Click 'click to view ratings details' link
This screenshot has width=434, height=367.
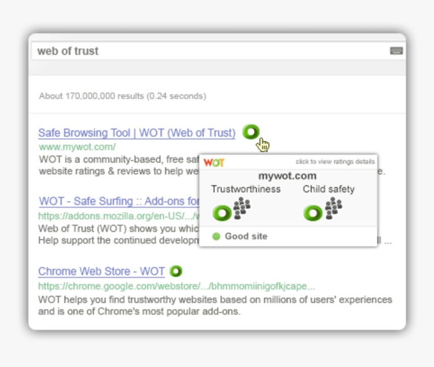pos(335,162)
